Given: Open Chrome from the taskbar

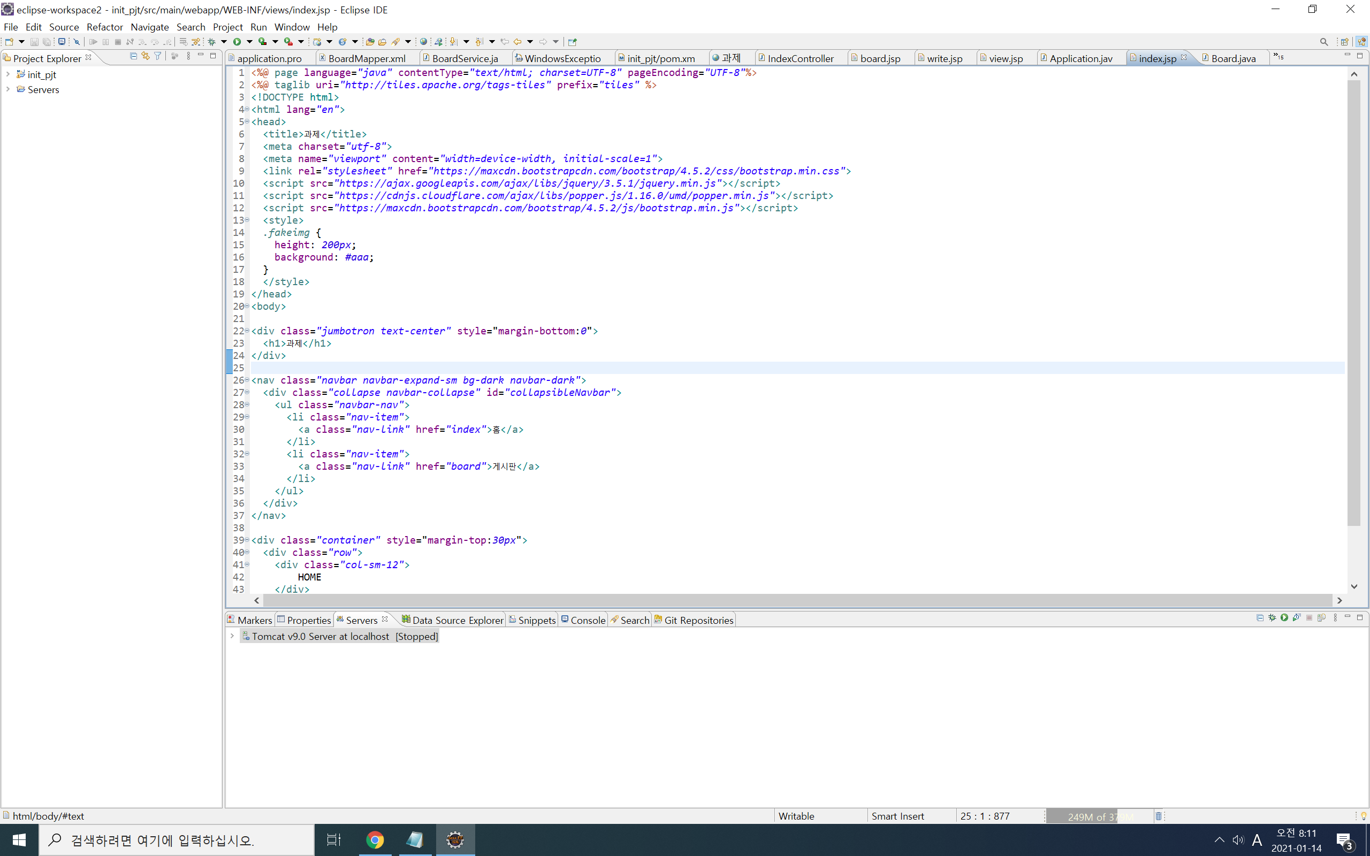Looking at the screenshot, I should (375, 840).
